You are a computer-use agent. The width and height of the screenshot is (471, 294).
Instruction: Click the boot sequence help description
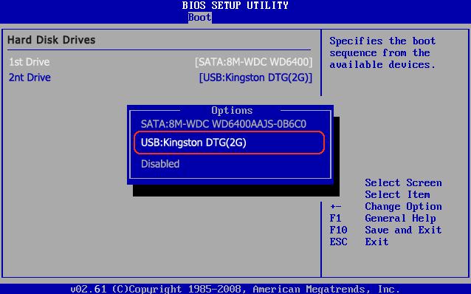point(382,53)
